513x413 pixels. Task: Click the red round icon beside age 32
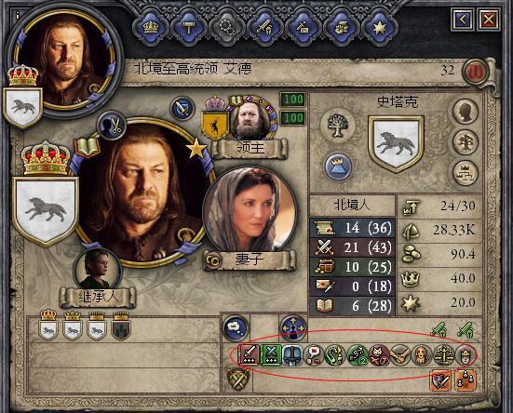[475, 72]
